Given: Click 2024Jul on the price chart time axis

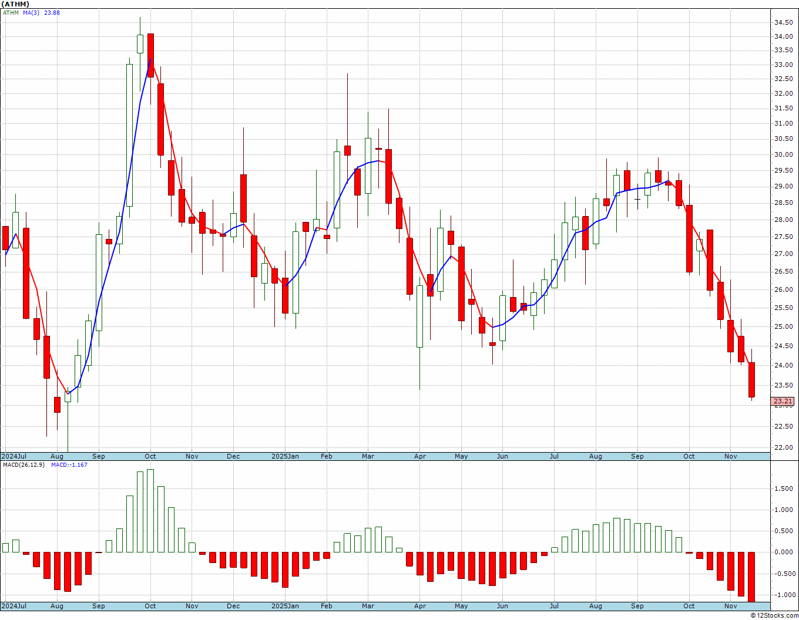Looking at the screenshot, I should click(14, 456).
